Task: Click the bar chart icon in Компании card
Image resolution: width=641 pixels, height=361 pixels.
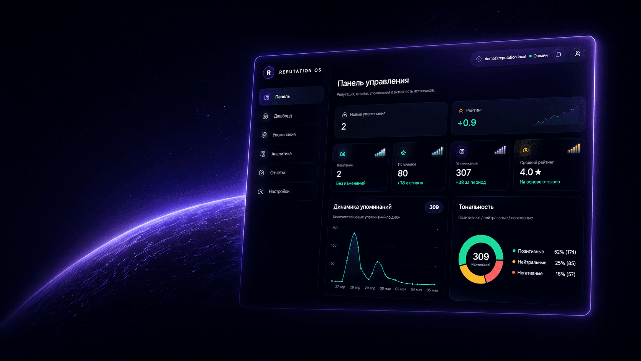Action: [380, 153]
